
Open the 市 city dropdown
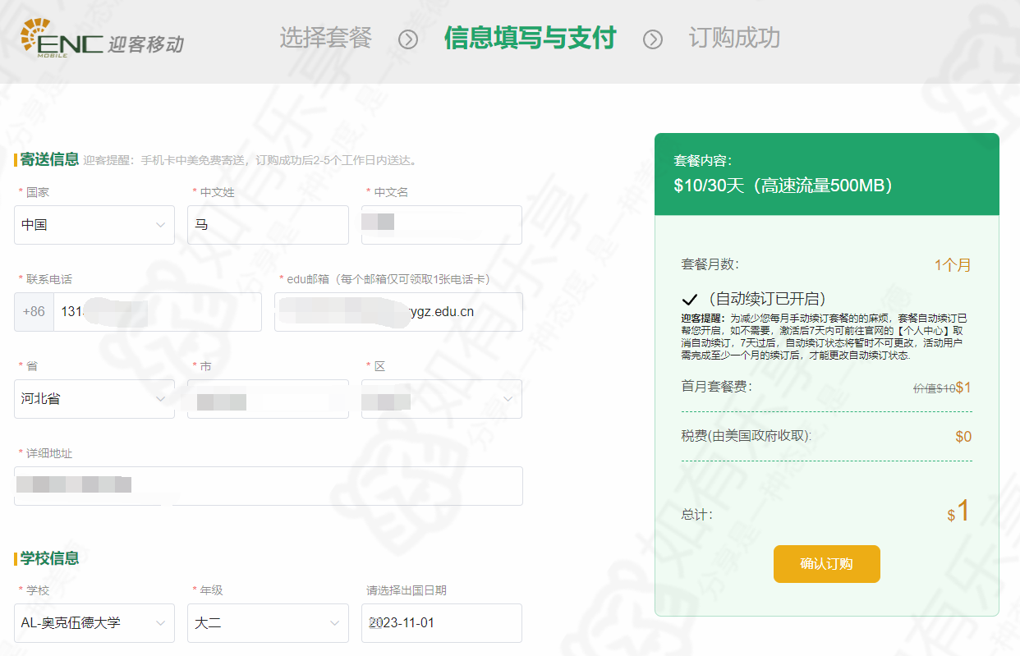(268, 399)
